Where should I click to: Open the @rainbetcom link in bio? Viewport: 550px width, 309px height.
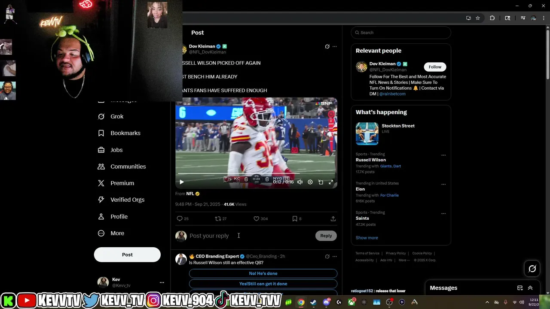click(392, 94)
